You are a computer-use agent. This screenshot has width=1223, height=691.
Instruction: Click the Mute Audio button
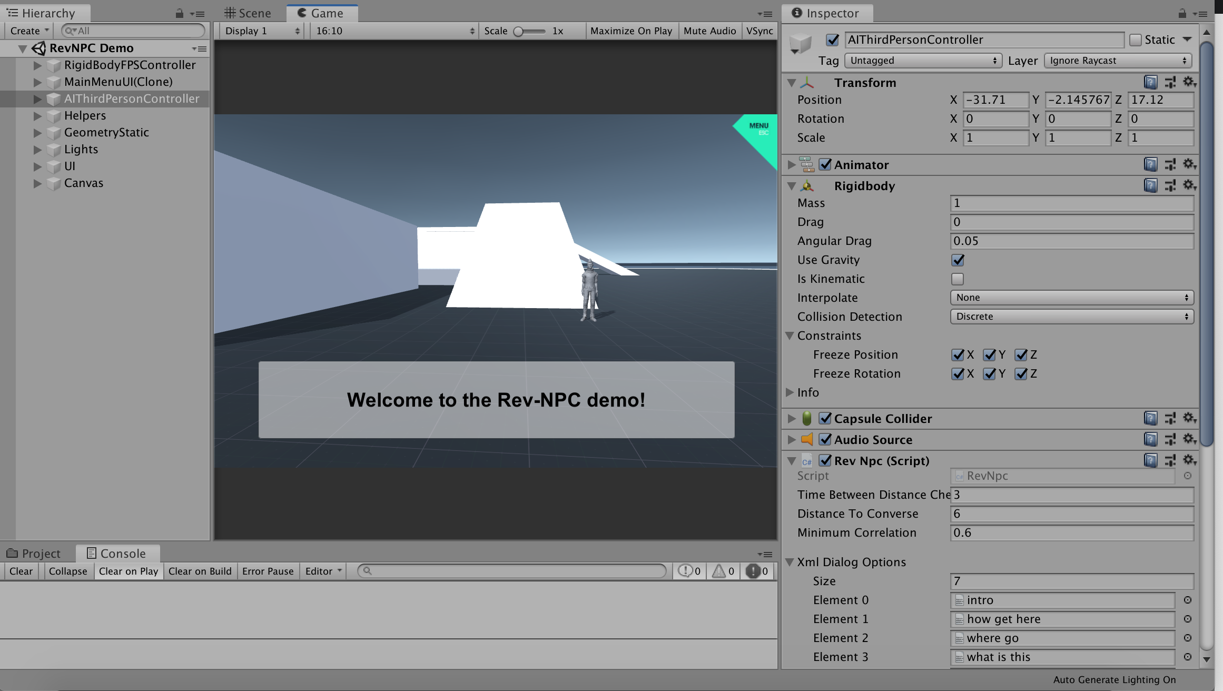coord(709,31)
